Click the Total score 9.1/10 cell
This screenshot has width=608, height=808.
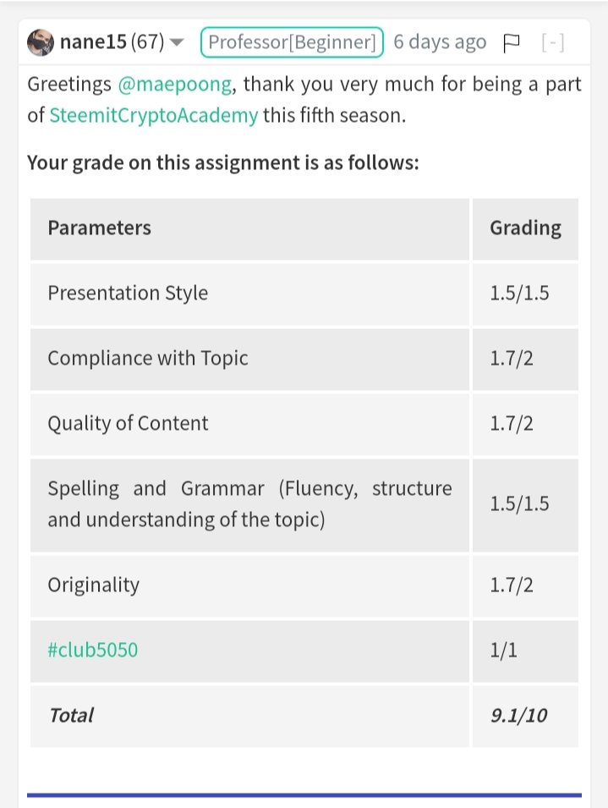point(525,715)
